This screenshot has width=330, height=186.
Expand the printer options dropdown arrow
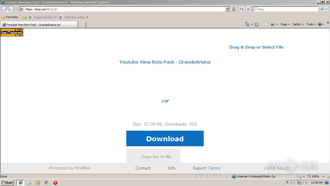[277, 24]
